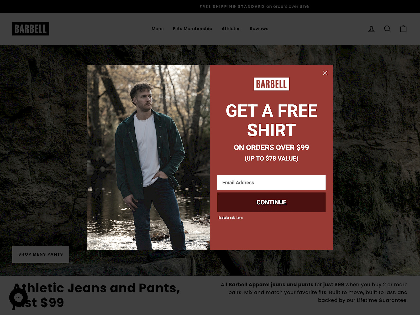Open the account login icon
This screenshot has width=420, height=315.
coord(371,29)
